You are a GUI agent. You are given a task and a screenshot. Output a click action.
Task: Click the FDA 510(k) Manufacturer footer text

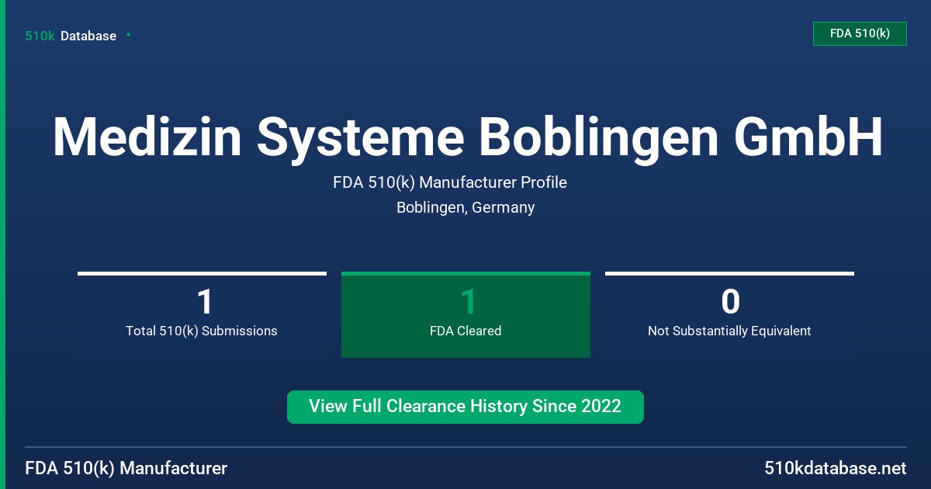tap(126, 468)
